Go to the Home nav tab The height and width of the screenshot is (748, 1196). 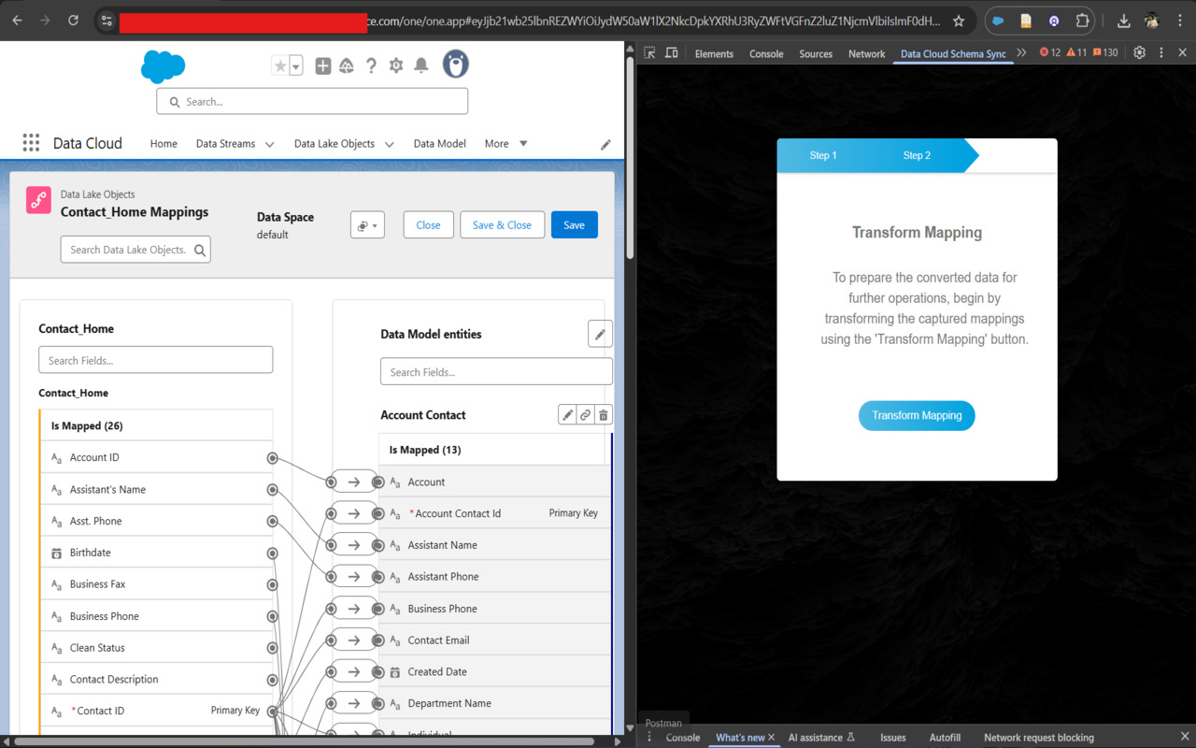164,144
